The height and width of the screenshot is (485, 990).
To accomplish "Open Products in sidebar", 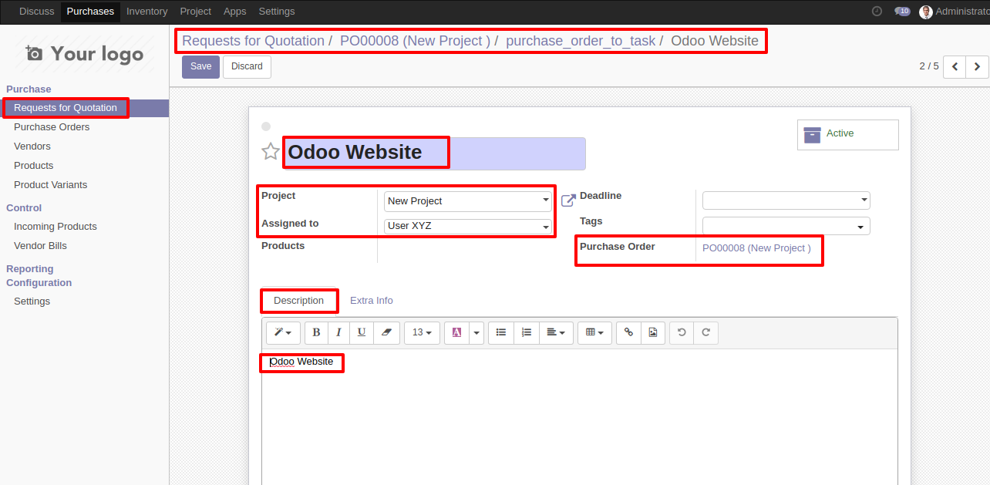I will point(34,166).
